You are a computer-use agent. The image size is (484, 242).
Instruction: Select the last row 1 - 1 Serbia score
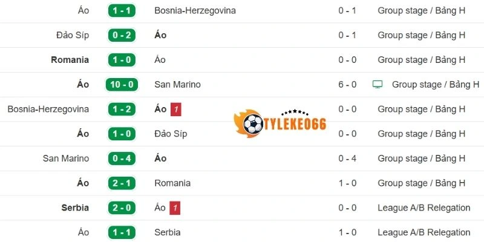[122, 232]
